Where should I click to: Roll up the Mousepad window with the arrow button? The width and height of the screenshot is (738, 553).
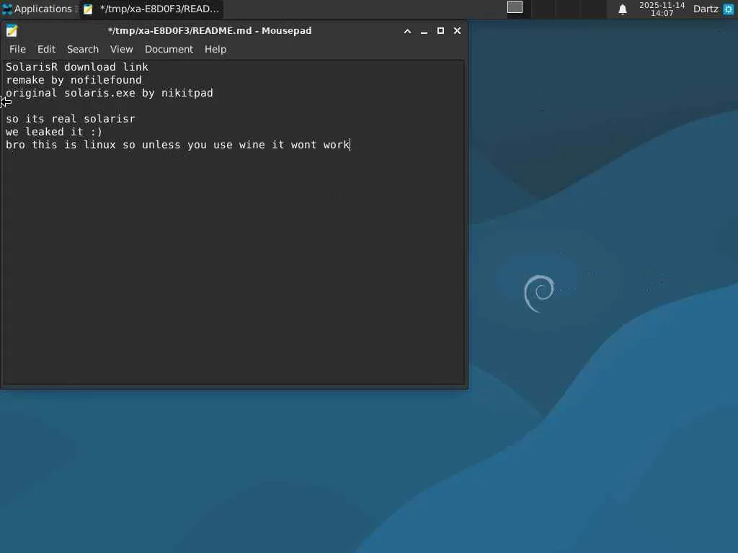click(x=408, y=31)
